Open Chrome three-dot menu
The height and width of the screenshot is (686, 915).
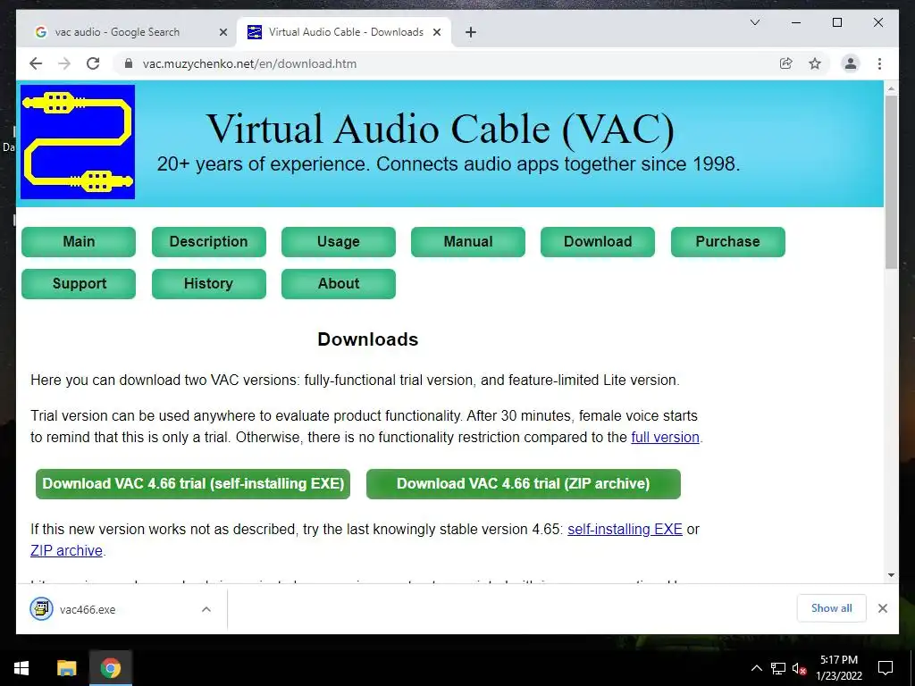pos(879,63)
